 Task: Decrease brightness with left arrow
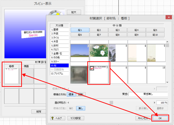[68, 102]
